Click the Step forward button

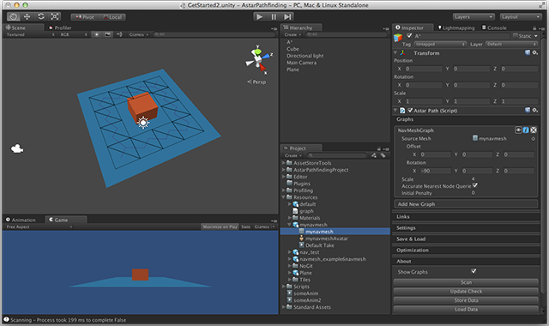[x=287, y=17]
